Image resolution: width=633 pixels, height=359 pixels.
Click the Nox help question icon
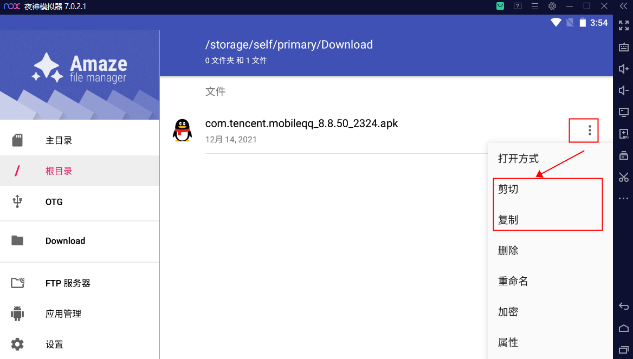point(517,6)
